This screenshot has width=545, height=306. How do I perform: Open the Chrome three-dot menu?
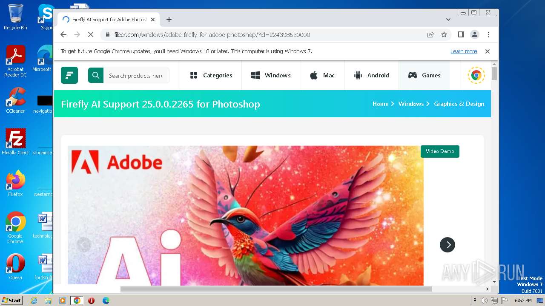pyautogui.click(x=488, y=34)
